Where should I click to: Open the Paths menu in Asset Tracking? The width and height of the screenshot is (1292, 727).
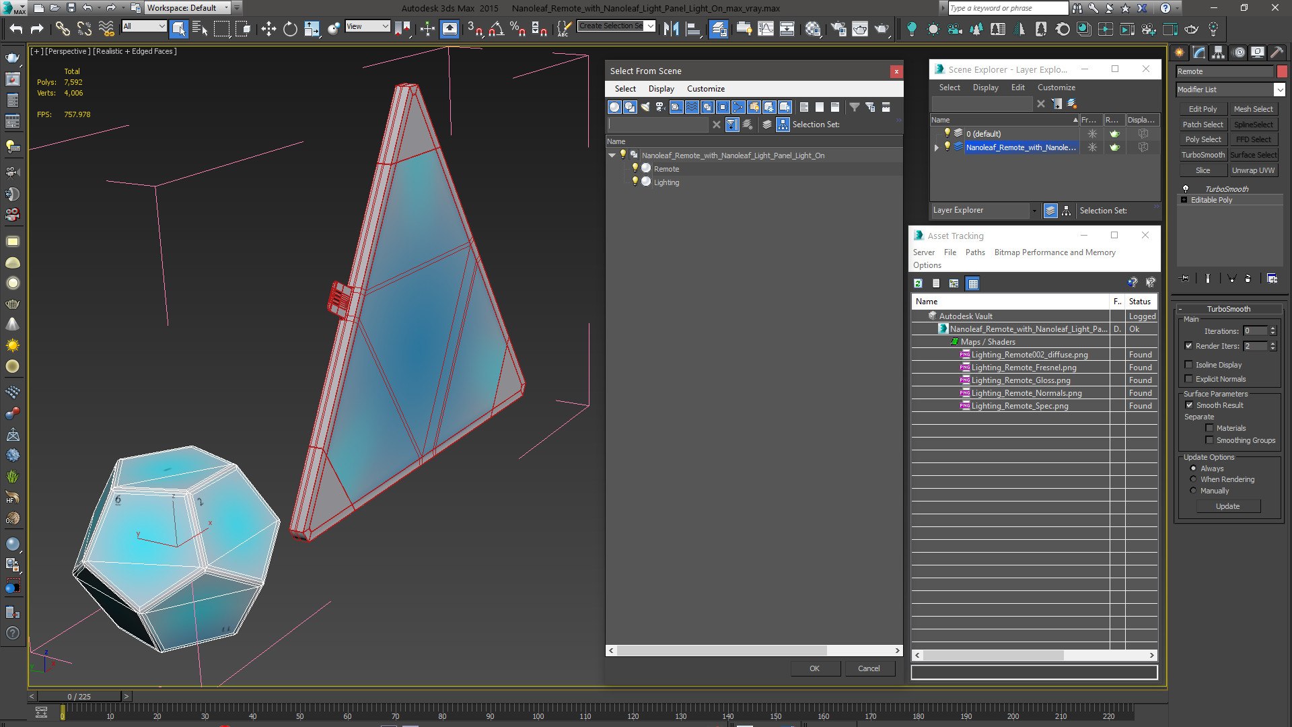(x=974, y=252)
